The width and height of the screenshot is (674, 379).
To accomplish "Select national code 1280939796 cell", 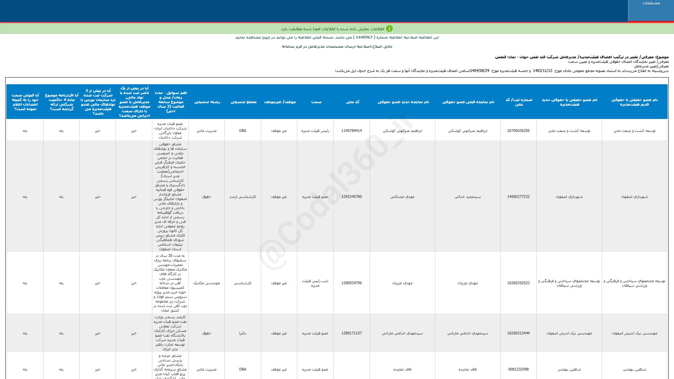I will (351, 283).
